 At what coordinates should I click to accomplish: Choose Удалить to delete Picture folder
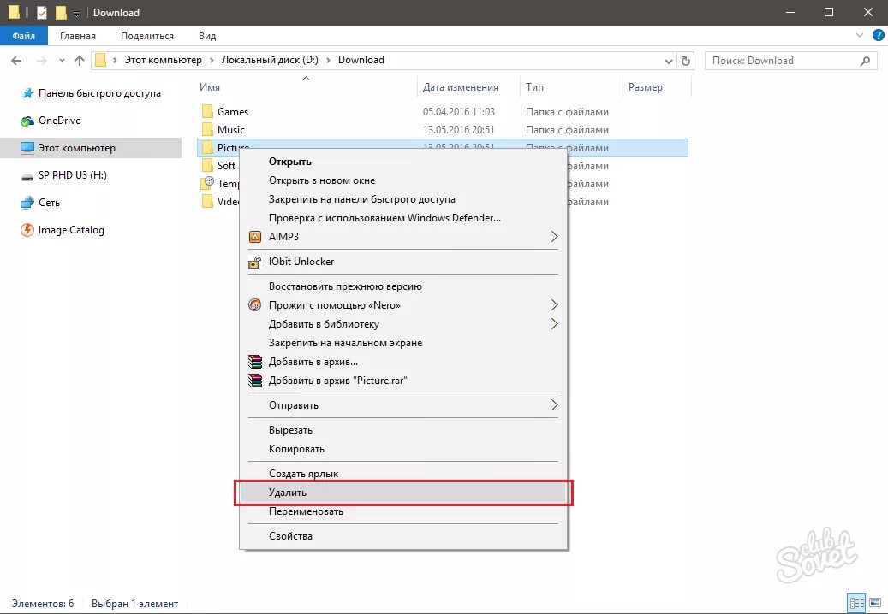tap(403, 493)
